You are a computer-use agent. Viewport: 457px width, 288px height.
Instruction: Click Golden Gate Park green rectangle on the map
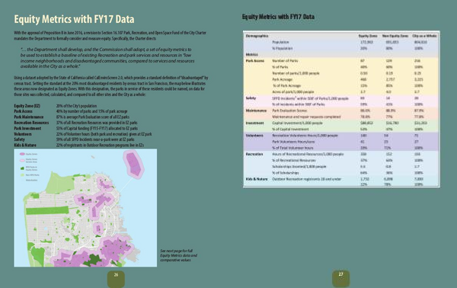pyautogui.click(x=47, y=210)
